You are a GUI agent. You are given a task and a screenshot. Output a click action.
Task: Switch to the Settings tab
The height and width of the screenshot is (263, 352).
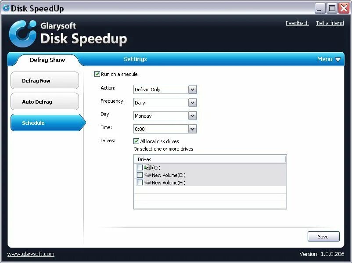(135, 59)
